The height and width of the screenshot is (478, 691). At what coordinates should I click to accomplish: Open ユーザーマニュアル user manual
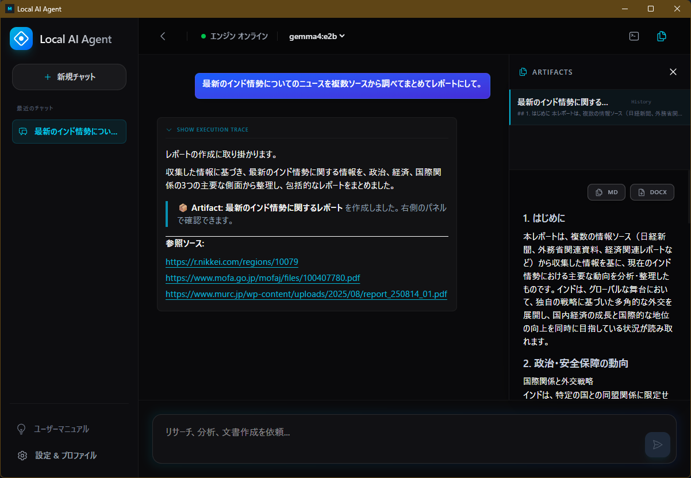coord(53,429)
